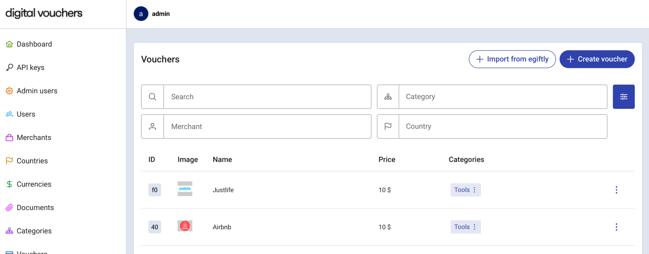Open the Category filter dropdown

coord(502,97)
